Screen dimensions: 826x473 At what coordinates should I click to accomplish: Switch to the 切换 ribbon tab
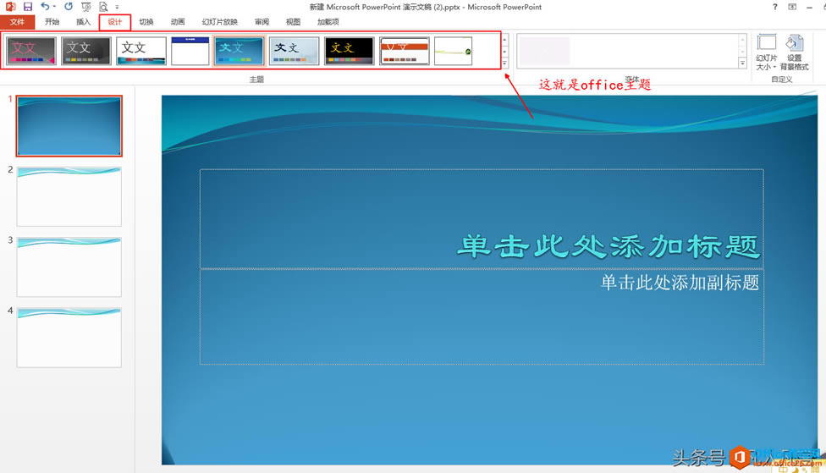point(146,22)
